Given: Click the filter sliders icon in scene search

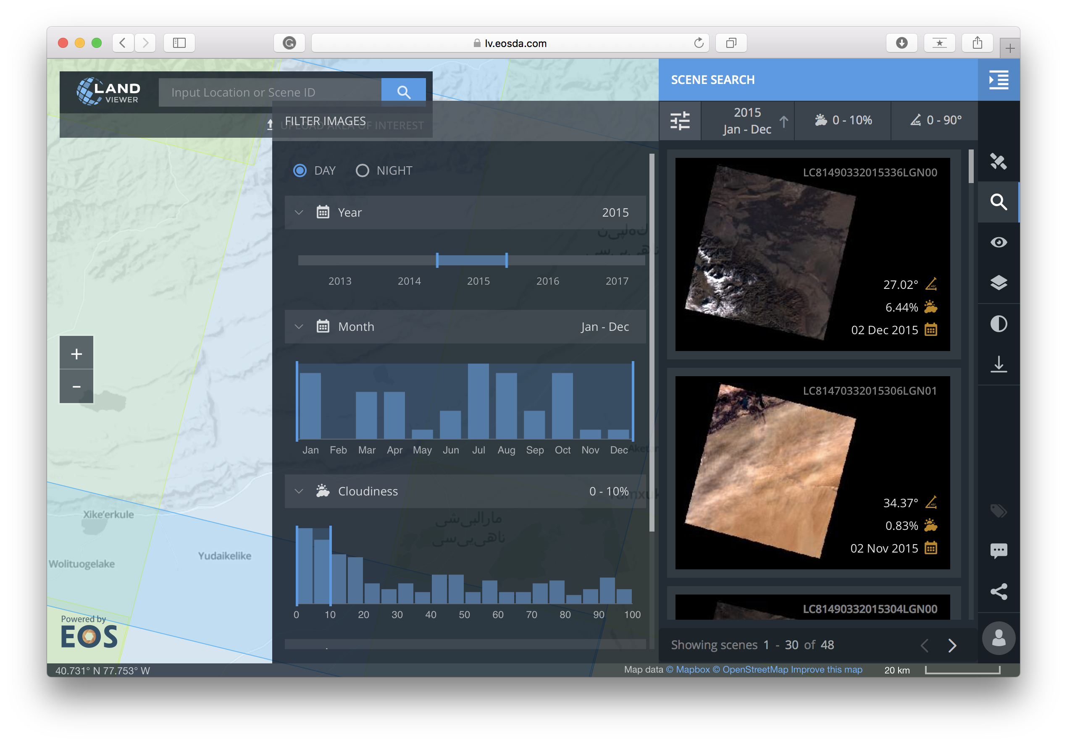Looking at the screenshot, I should tap(680, 121).
